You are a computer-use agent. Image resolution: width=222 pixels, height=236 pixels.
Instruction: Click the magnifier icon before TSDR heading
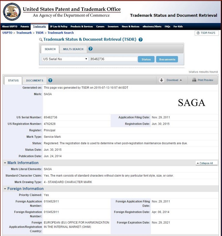tap(41, 40)
